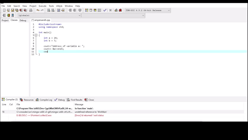This screenshot has width=248, height=140.
Task: Click the blue checkmark Debug icon
Action: [105, 10]
